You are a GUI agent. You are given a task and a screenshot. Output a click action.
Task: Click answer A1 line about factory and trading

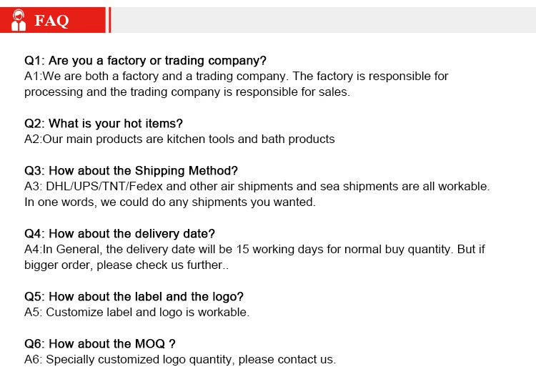point(236,76)
